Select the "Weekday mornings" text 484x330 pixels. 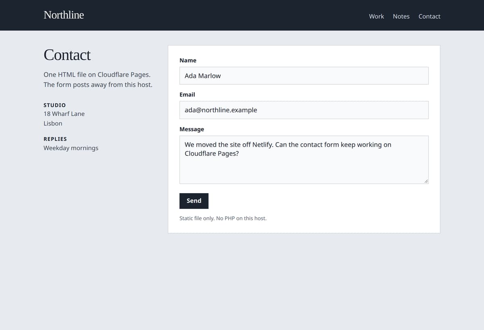(71, 148)
